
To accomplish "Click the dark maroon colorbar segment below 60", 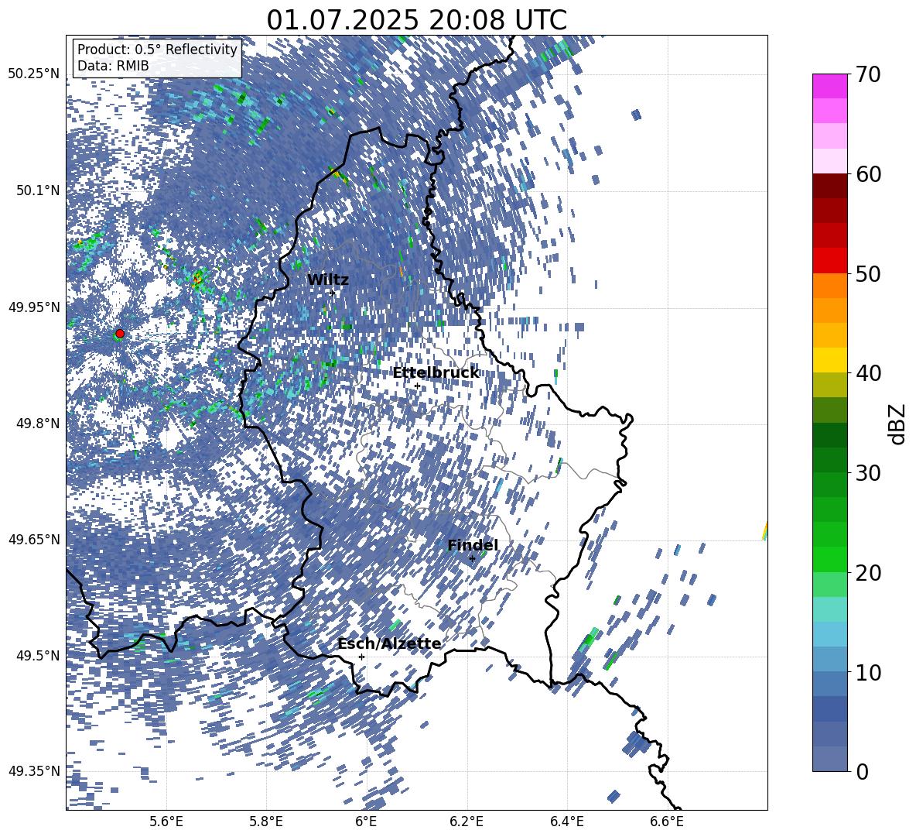I will click(x=829, y=186).
